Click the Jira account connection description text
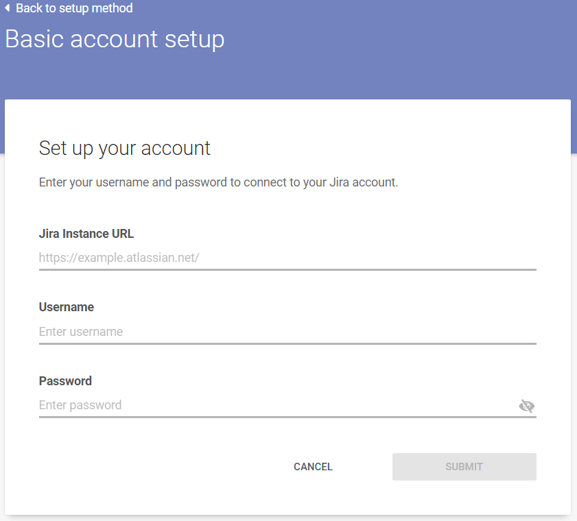This screenshot has height=521, width=577. 218,183
